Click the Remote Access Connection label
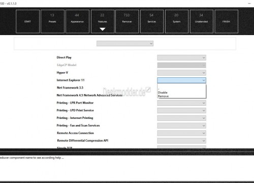This screenshot has height=183, width=254. [x=75, y=133]
